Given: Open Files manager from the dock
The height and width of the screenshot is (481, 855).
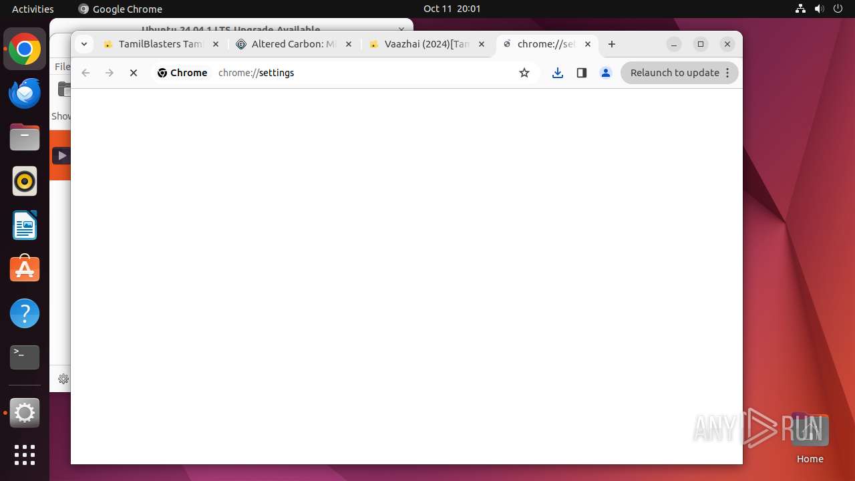Looking at the screenshot, I should 25,138.
